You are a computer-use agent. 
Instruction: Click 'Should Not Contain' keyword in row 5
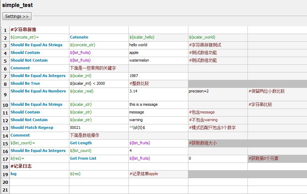point(39,61)
